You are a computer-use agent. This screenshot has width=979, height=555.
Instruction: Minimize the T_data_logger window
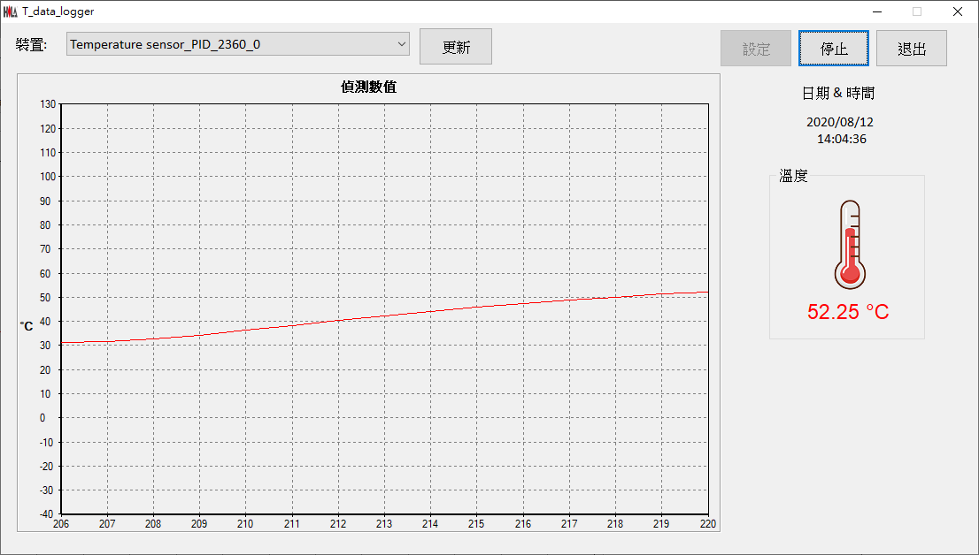[877, 11]
